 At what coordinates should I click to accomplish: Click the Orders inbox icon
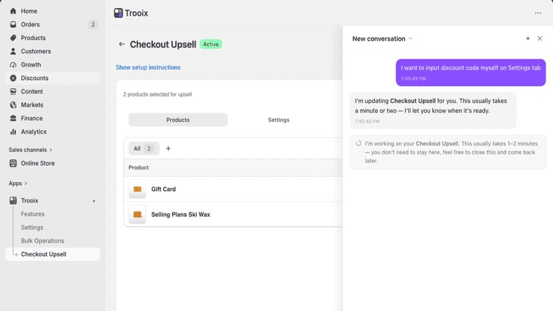pyautogui.click(x=13, y=24)
